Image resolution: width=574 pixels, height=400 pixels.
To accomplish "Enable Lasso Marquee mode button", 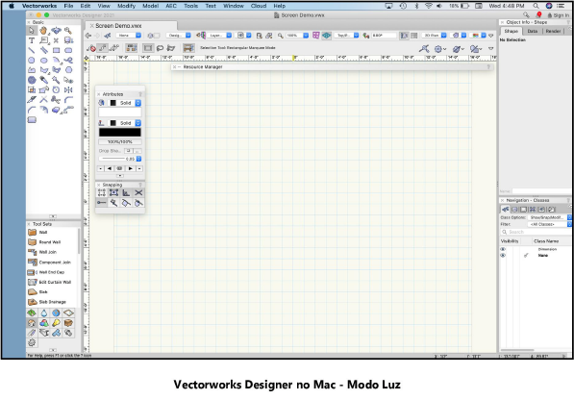I will click(160, 48).
